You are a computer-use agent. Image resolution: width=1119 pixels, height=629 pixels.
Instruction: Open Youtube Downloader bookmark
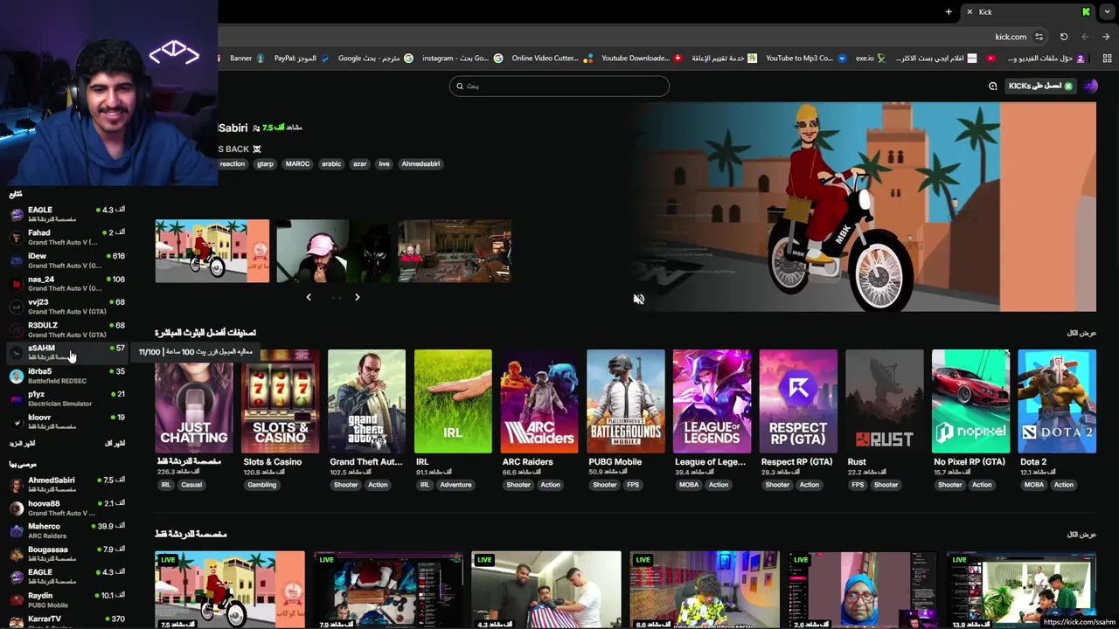point(643,59)
